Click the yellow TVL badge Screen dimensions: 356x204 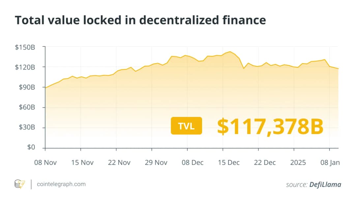click(186, 126)
